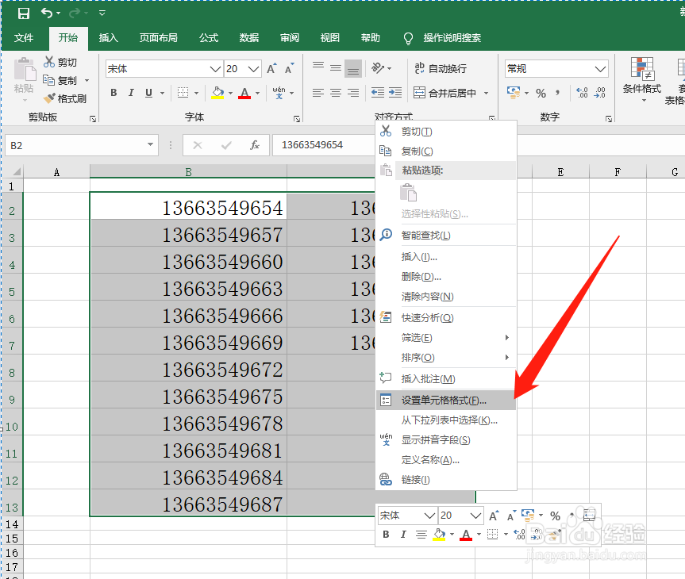Click the wén phonetic guide icon in ribbon
Viewport: 685px width, 579px height.
click(279, 93)
